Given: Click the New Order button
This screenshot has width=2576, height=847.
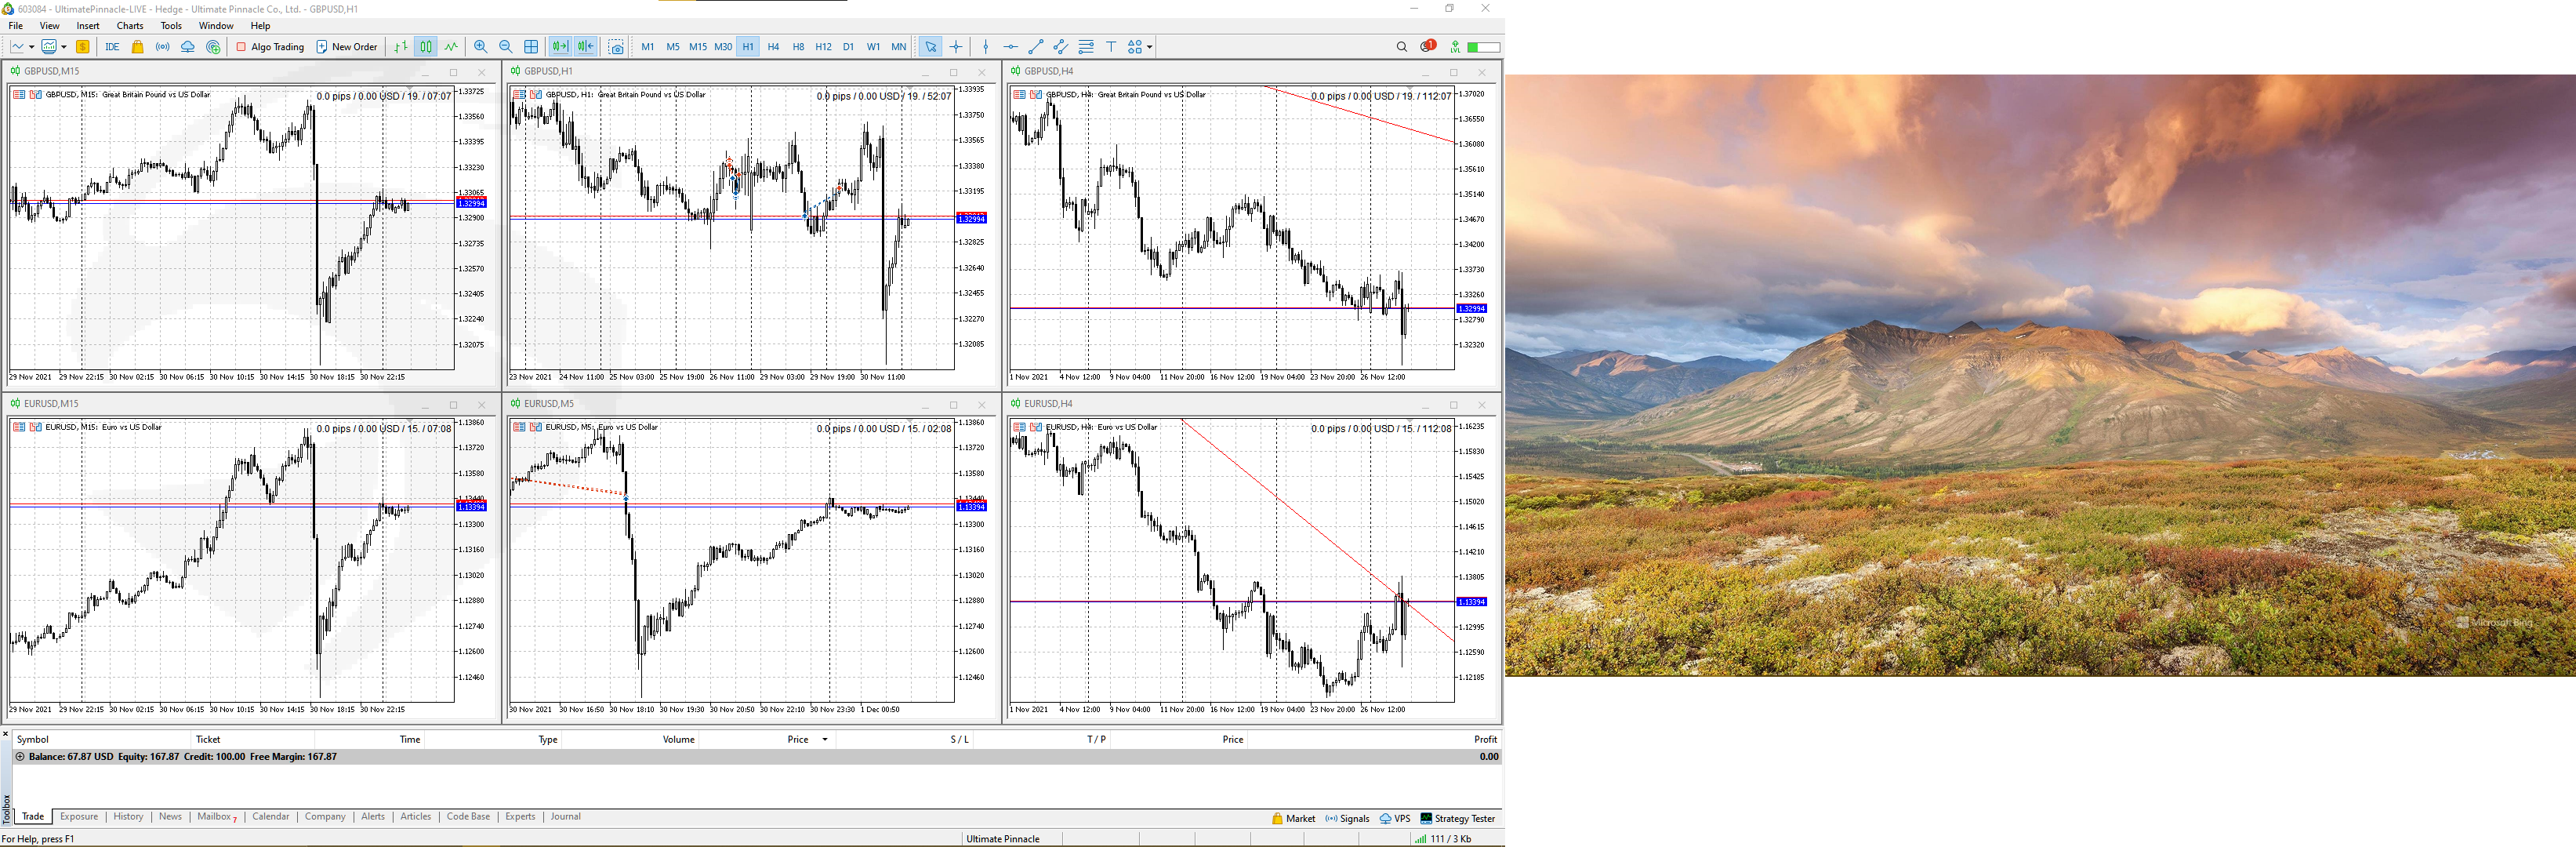Looking at the screenshot, I should click(346, 47).
